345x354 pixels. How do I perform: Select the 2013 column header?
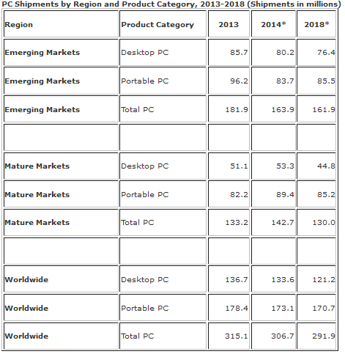click(x=229, y=25)
